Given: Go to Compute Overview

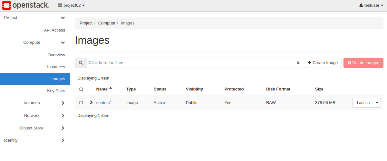Looking at the screenshot, I should coord(56,55).
